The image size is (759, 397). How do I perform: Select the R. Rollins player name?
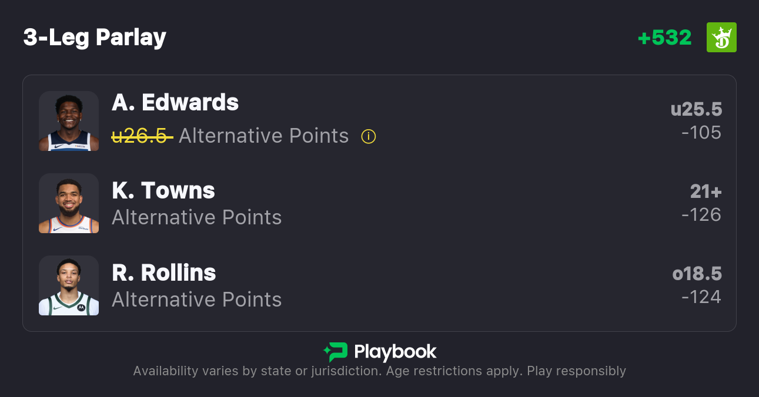164,273
